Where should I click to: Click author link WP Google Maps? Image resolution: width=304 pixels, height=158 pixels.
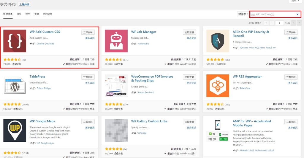click(x=45, y=143)
